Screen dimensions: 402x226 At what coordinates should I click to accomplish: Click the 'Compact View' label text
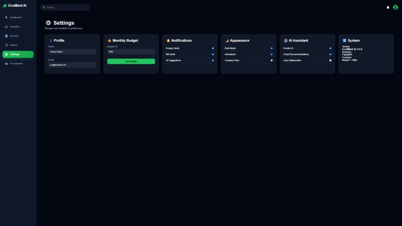[232, 60]
